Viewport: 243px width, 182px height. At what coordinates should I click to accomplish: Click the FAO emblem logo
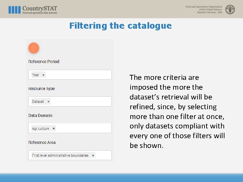[x=230, y=9]
